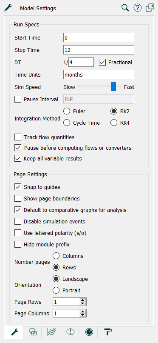
Task: Open help with the question mark icon
Action: (138, 8)
